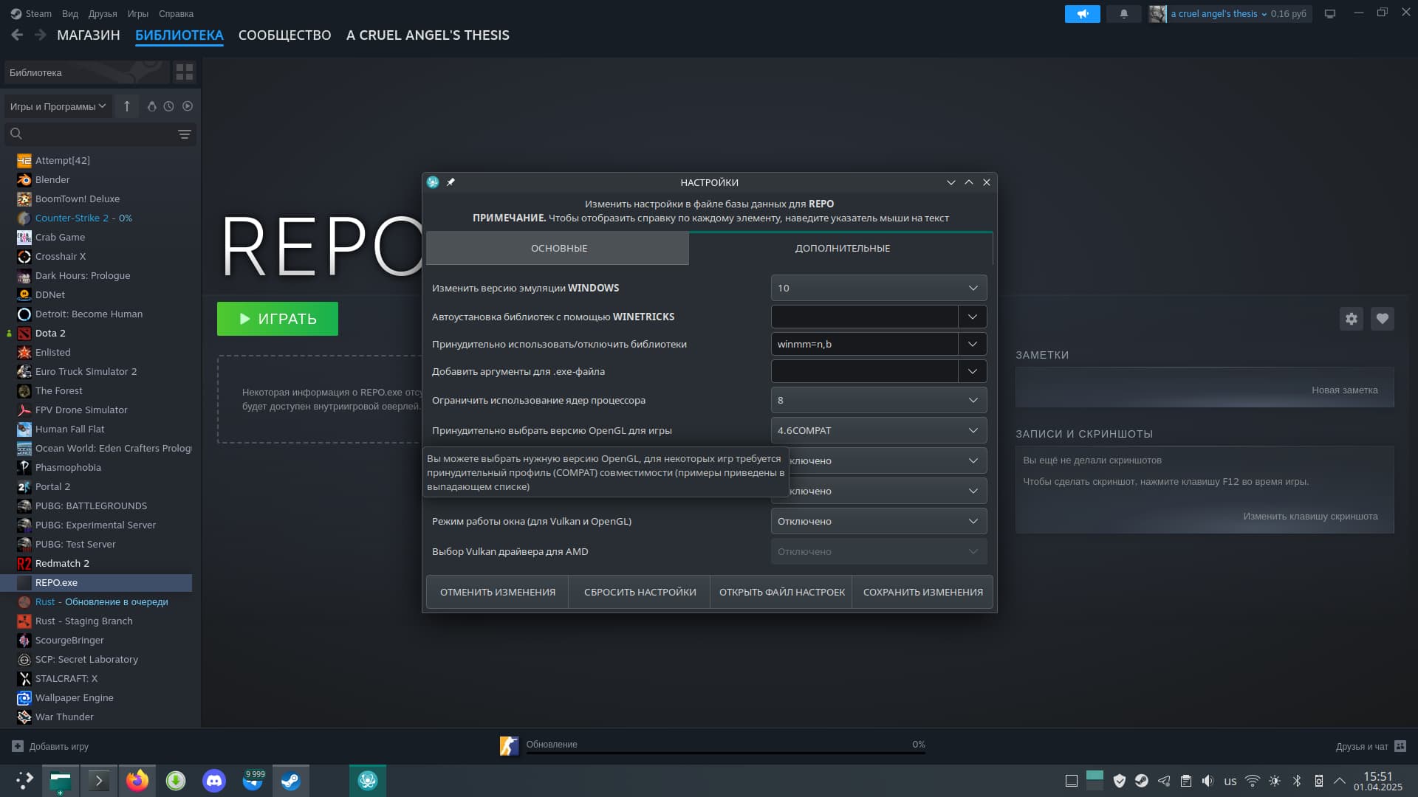Image resolution: width=1418 pixels, height=797 pixels.
Task: Open REPO.exe game settings gear
Action: 1351,319
